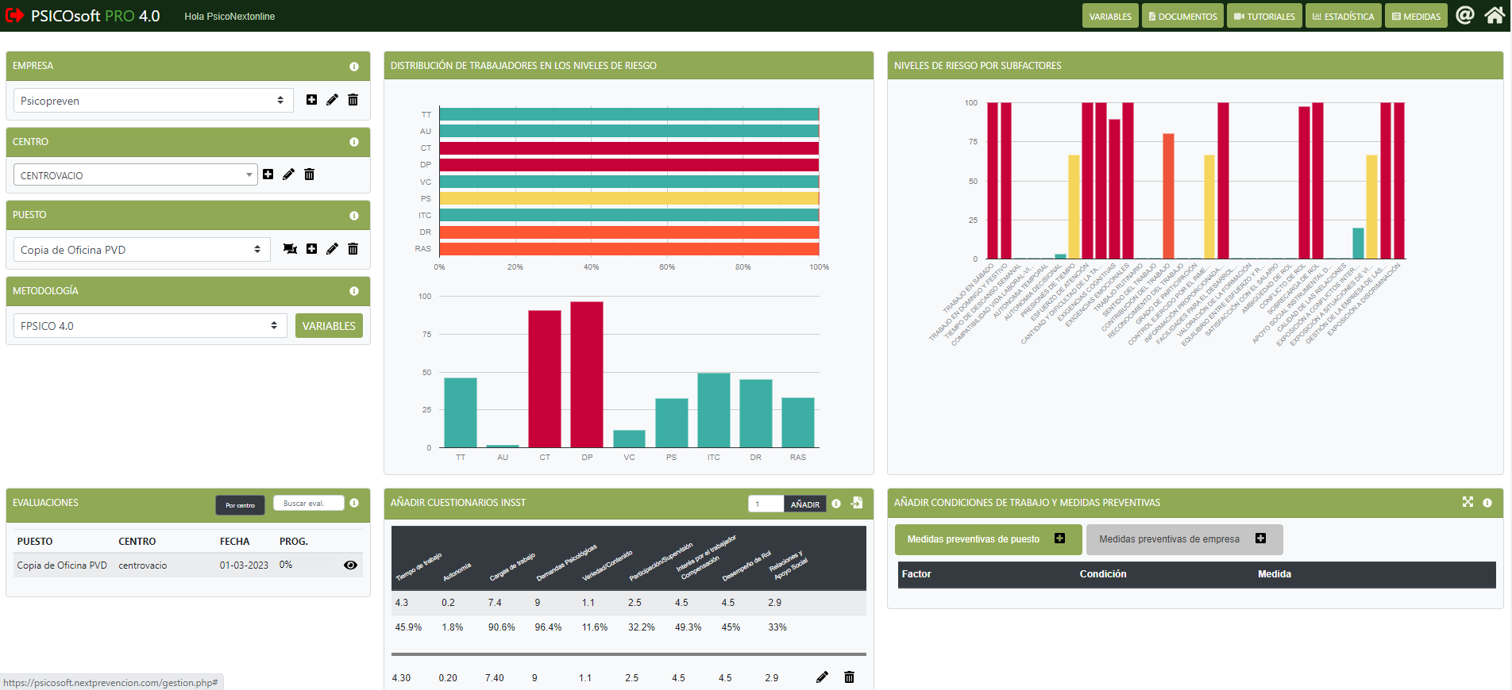Edit the Copia de Oficina PVD puesto
1512x690 pixels.
coord(332,249)
